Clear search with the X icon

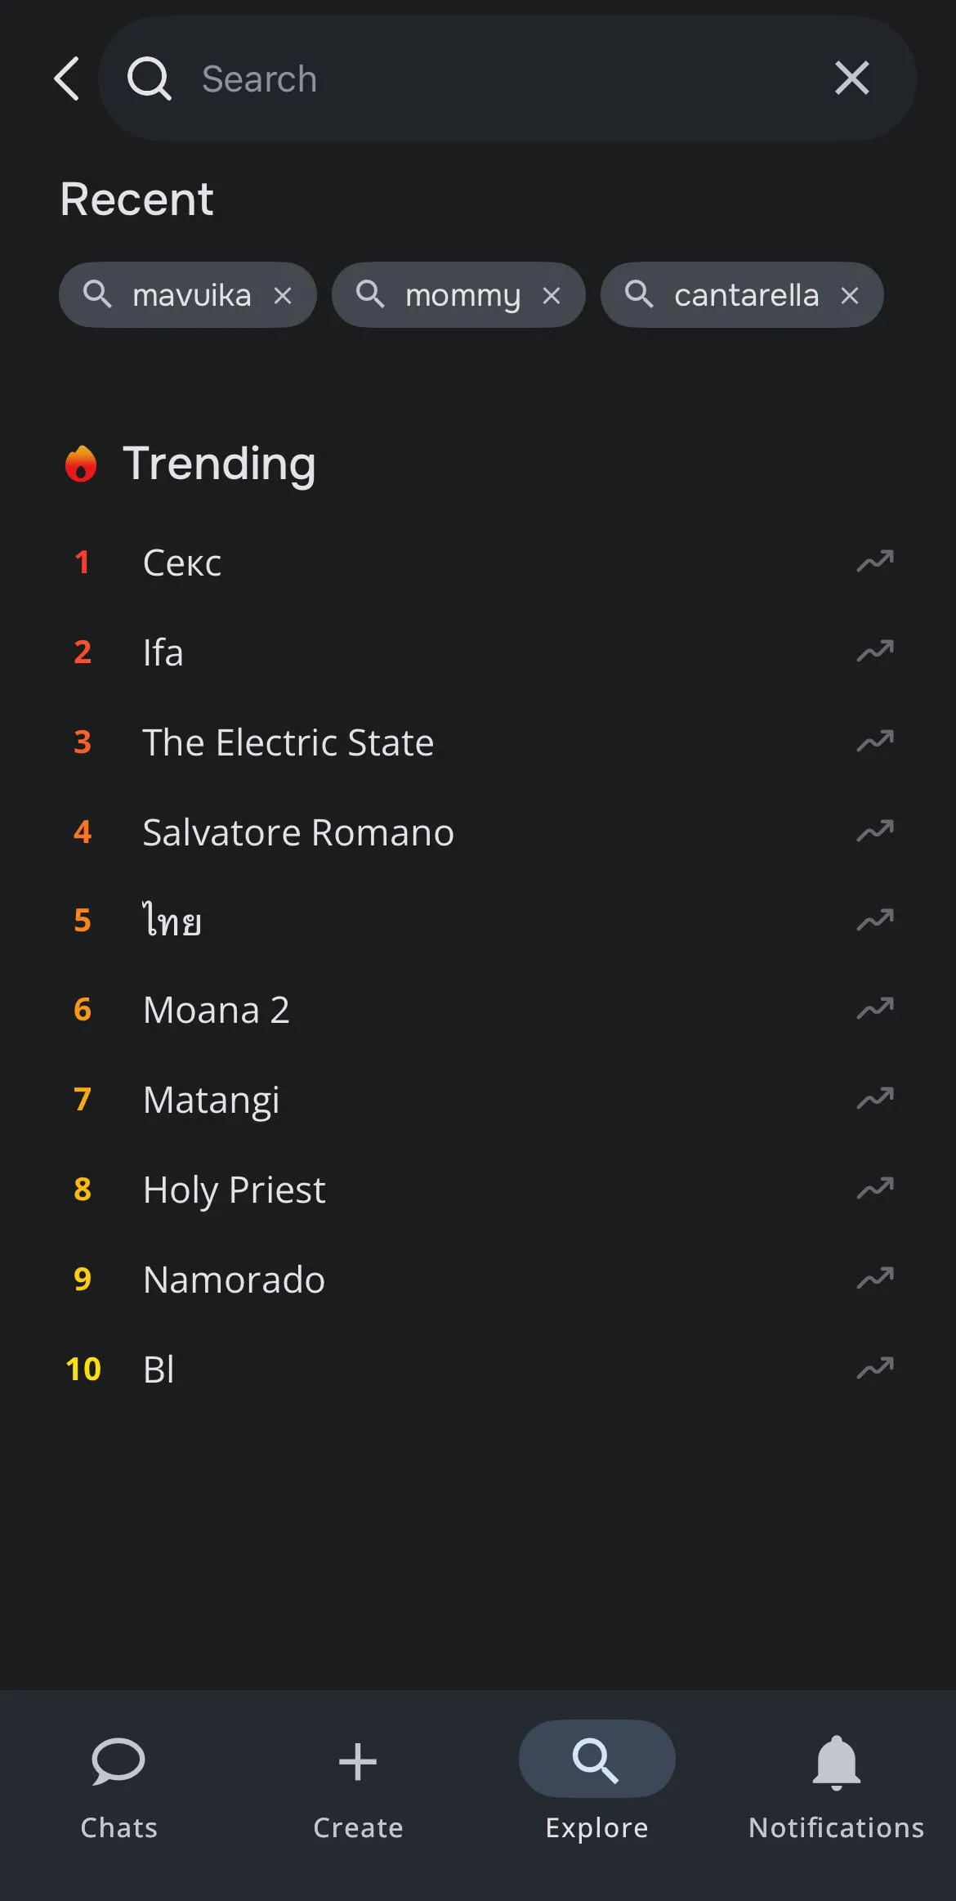[851, 78]
